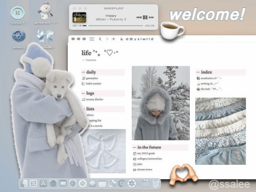Open Slack in the dock

(83, 183)
